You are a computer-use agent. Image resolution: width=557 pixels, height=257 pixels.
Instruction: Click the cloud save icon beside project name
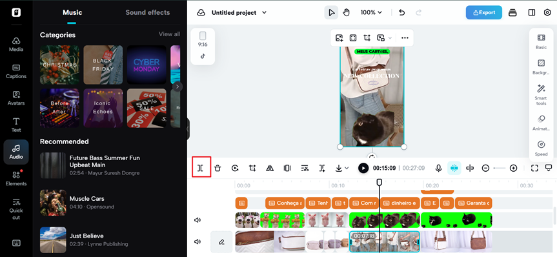pyautogui.click(x=201, y=12)
